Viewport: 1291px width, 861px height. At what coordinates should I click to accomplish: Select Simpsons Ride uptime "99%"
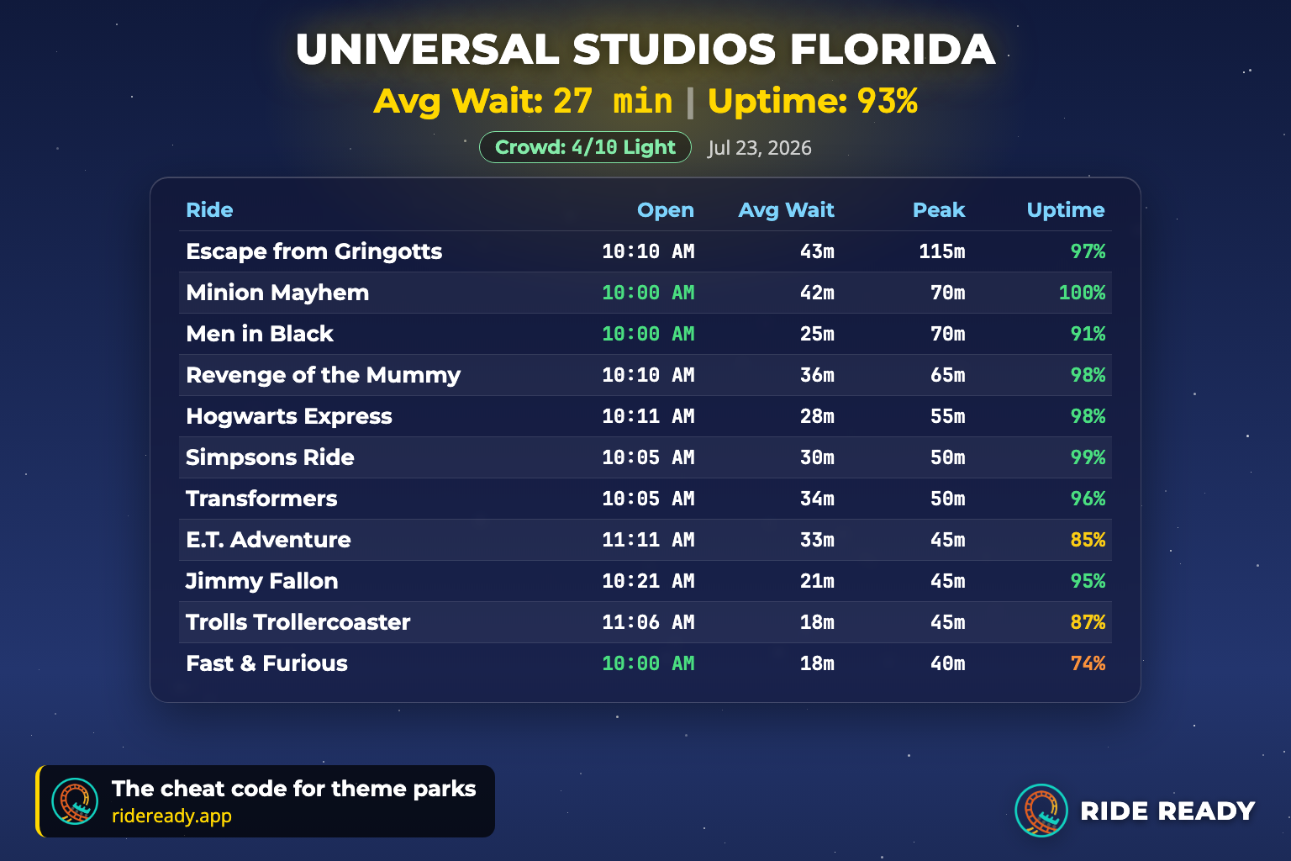coord(1088,457)
